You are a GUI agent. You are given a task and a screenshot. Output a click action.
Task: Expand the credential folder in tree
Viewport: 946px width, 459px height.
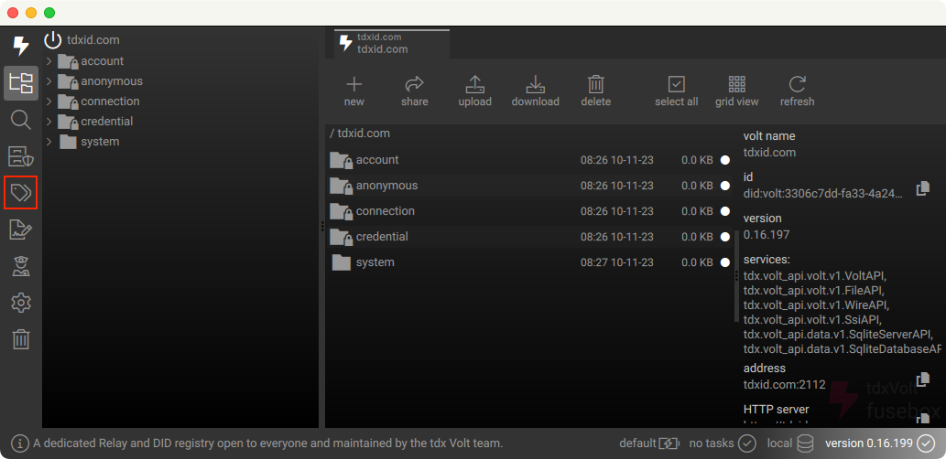(x=49, y=121)
